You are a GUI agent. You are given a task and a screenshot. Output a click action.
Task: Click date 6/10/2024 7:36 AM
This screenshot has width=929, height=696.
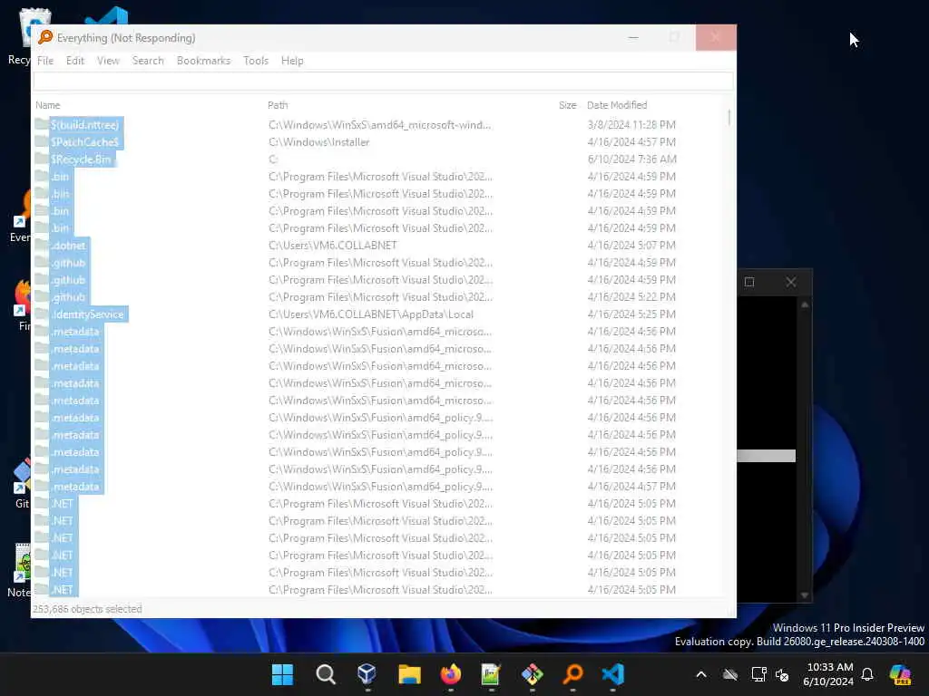pyautogui.click(x=631, y=159)
